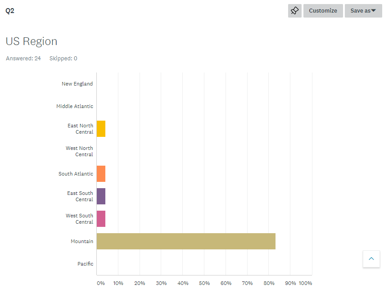Click the pin icon button
Viewport: 384px width, 289px height.
(295, 11)
